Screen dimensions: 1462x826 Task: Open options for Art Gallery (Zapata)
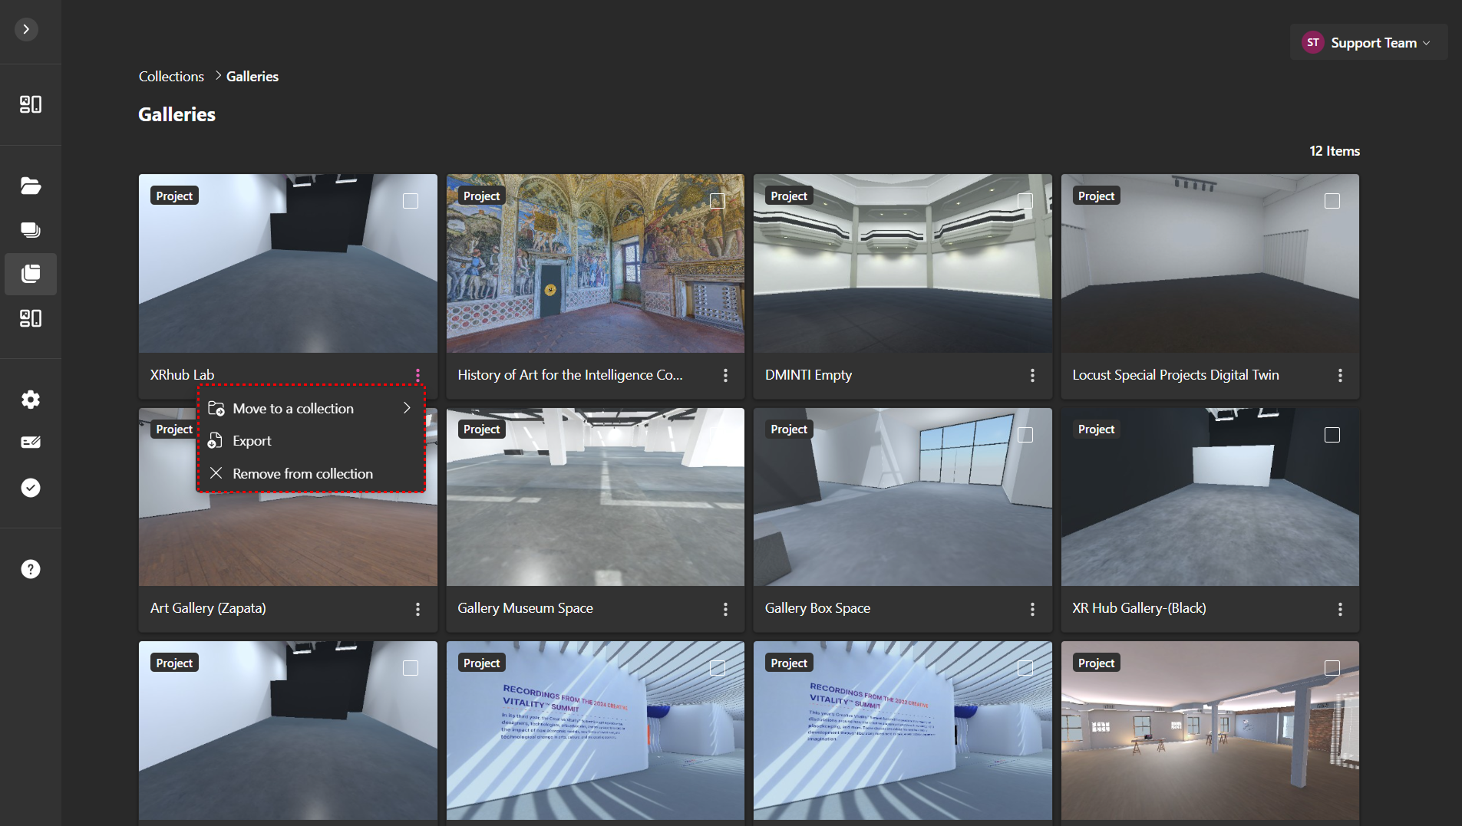pos(417,609)
